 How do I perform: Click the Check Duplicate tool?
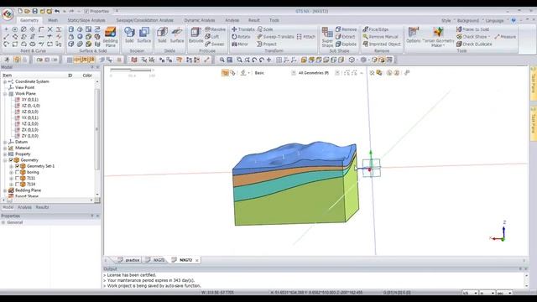click(x=474, y=44)
